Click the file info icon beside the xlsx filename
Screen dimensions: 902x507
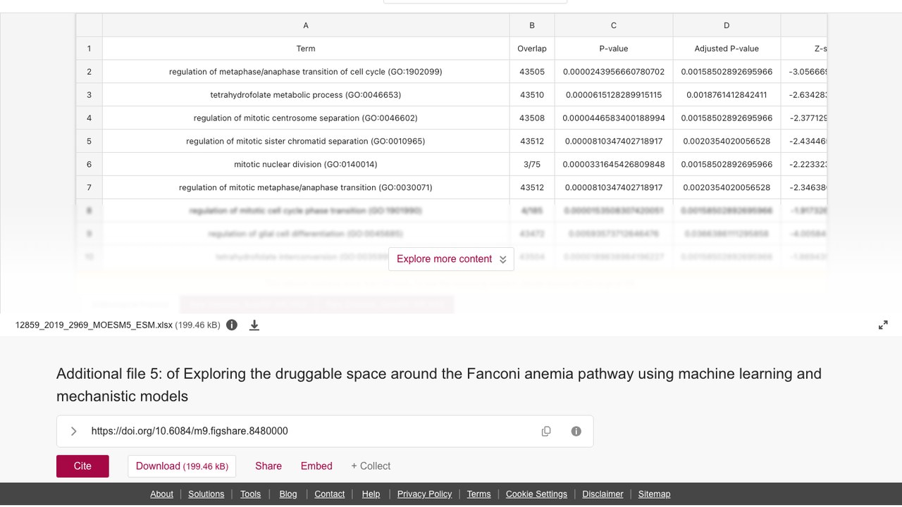(x=232, y=325)
